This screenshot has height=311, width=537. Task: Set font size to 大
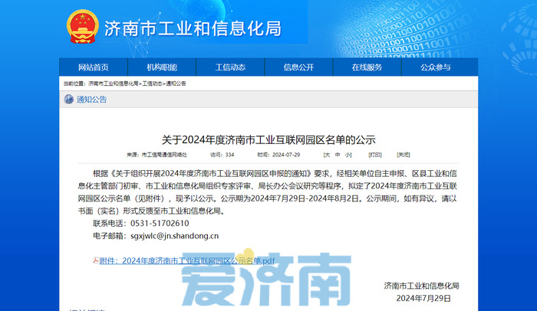(327, 155)
